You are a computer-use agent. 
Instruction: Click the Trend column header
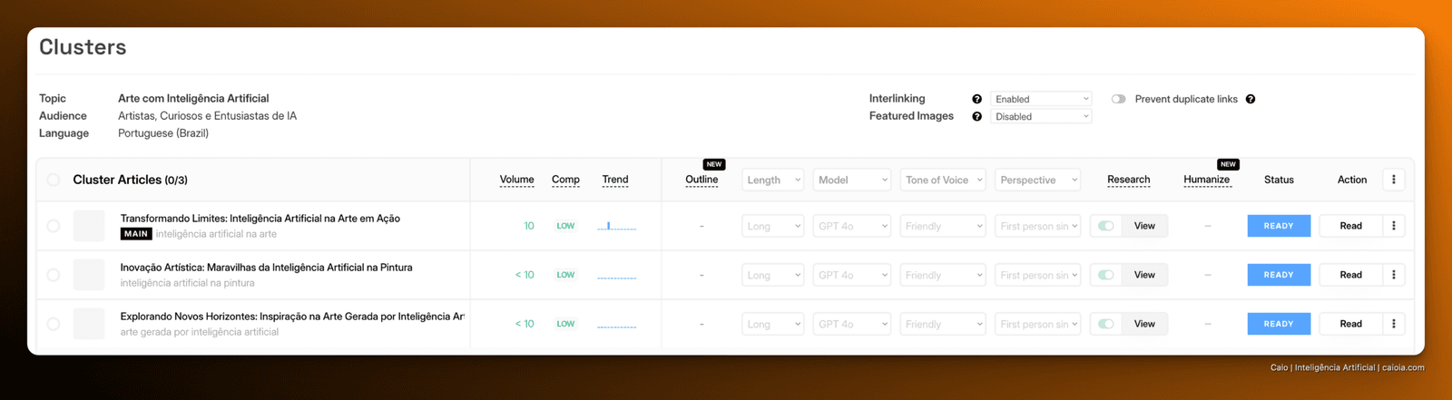[615, 180]
